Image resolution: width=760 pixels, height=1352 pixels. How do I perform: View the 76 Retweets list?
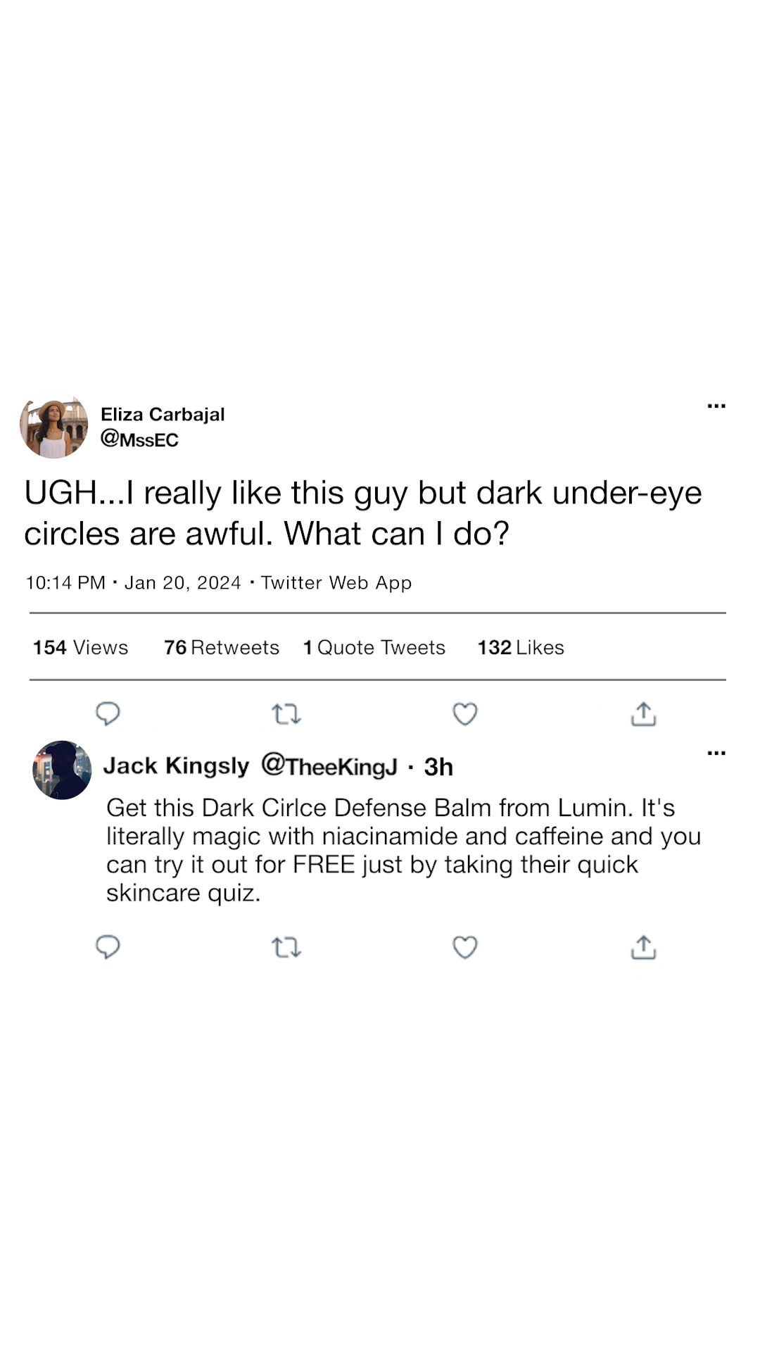pyautogui.click(x=222, y=647)
